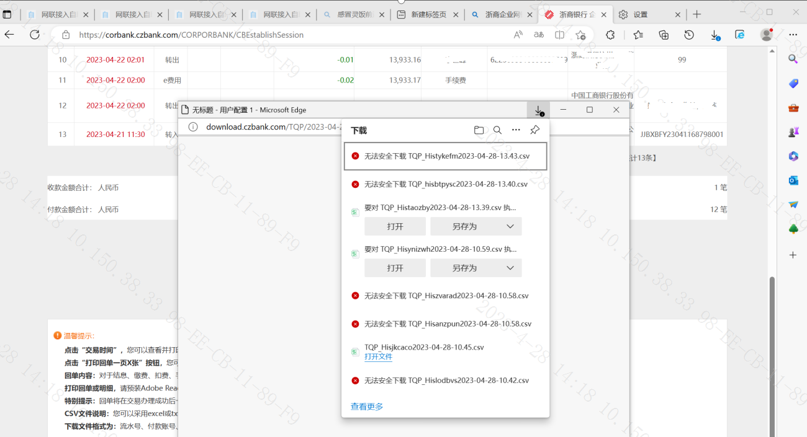
Task: Open Outlook icon in Edge sidebar
Action: coord(793,180)
